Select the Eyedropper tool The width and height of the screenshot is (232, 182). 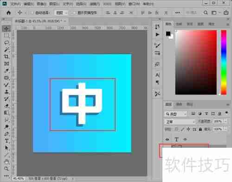(x=6, y=71)
